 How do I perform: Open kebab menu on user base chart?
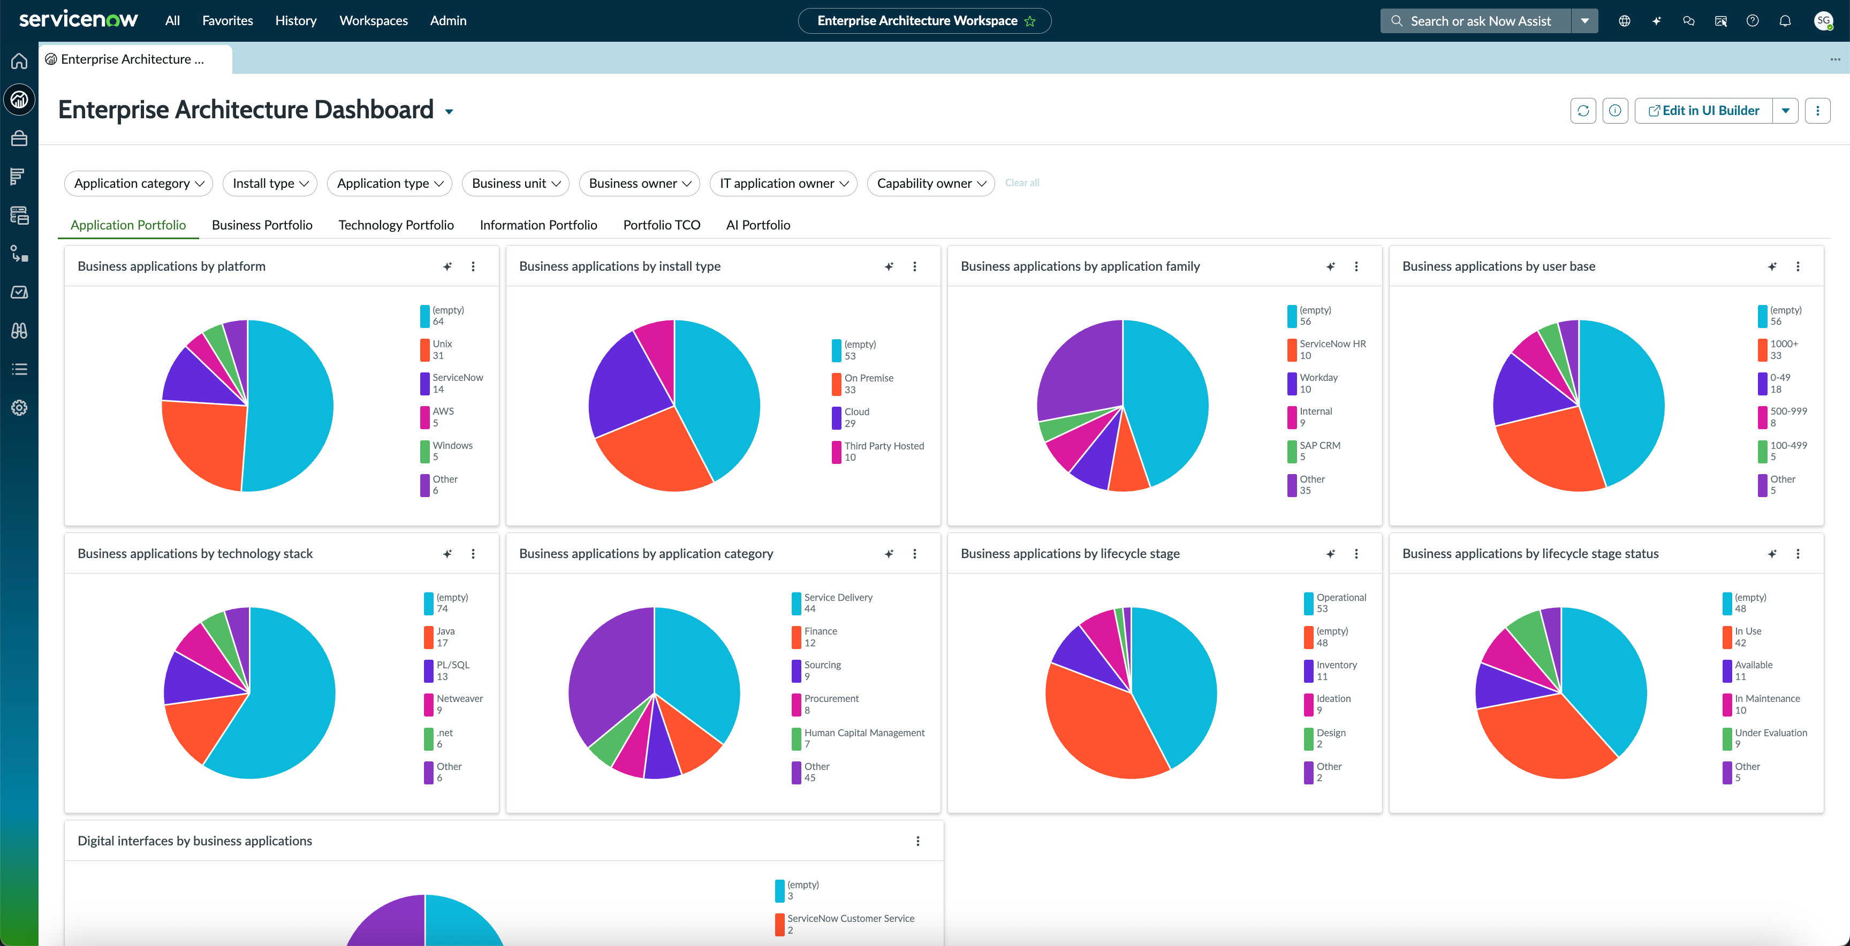point(1798,266)
